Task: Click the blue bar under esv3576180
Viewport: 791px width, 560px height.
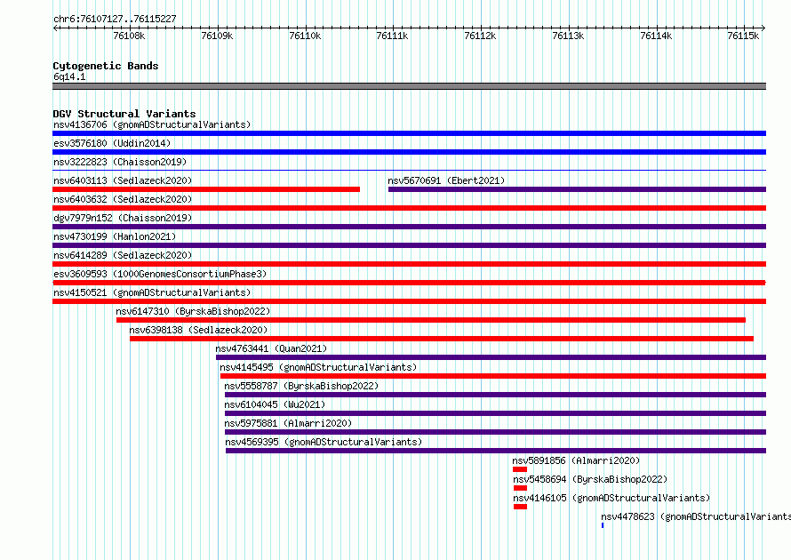Action: (x=409, y=152)
